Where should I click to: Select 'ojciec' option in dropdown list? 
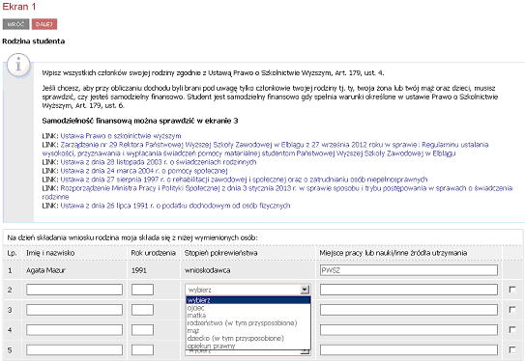coord(248,308)
